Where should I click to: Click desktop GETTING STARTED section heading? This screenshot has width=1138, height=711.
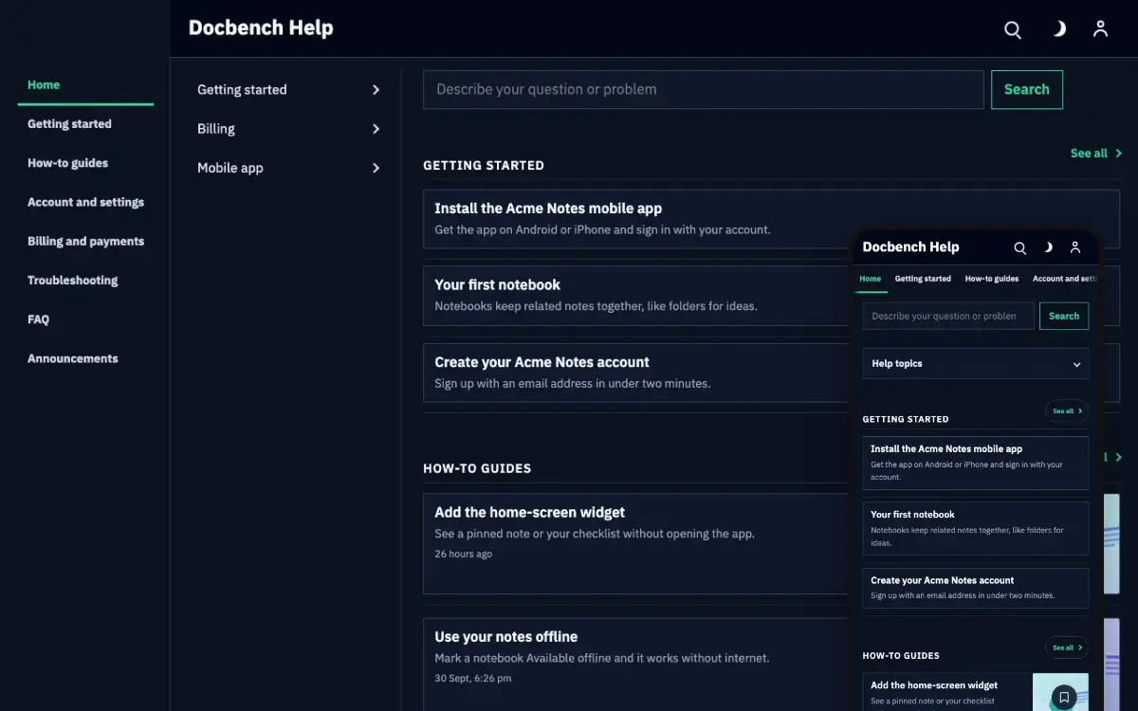pos(484,166)
